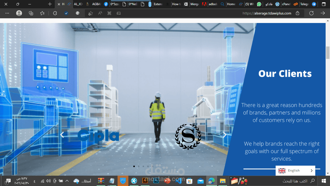Select the fourth carousel dot
The image size is (330, 186).
coord(148,166)
